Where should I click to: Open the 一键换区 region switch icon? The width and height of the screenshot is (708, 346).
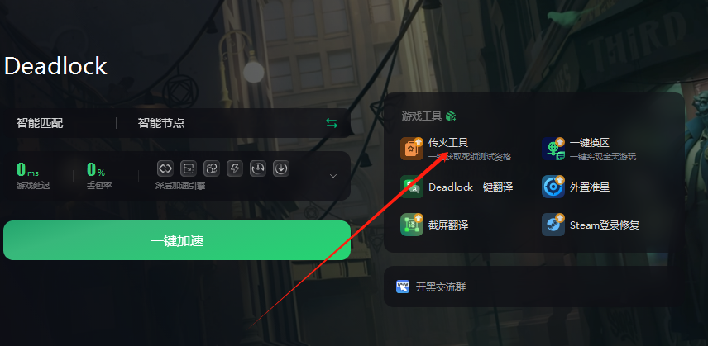tap(553, 149)
